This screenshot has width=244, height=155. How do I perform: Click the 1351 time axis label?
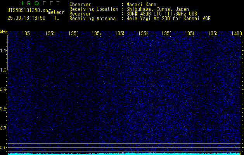tap(26, 33)
